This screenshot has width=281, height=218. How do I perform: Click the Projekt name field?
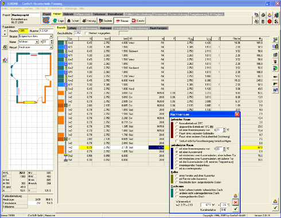tap(25, 15)
